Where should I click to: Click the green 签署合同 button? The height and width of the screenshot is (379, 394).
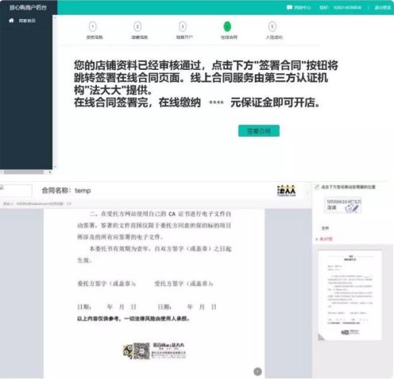point(259,131)
